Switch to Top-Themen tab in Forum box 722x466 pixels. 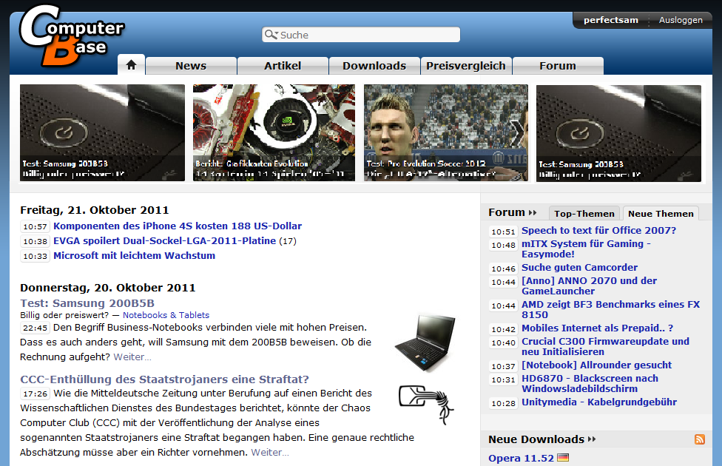tap(584, 213)
